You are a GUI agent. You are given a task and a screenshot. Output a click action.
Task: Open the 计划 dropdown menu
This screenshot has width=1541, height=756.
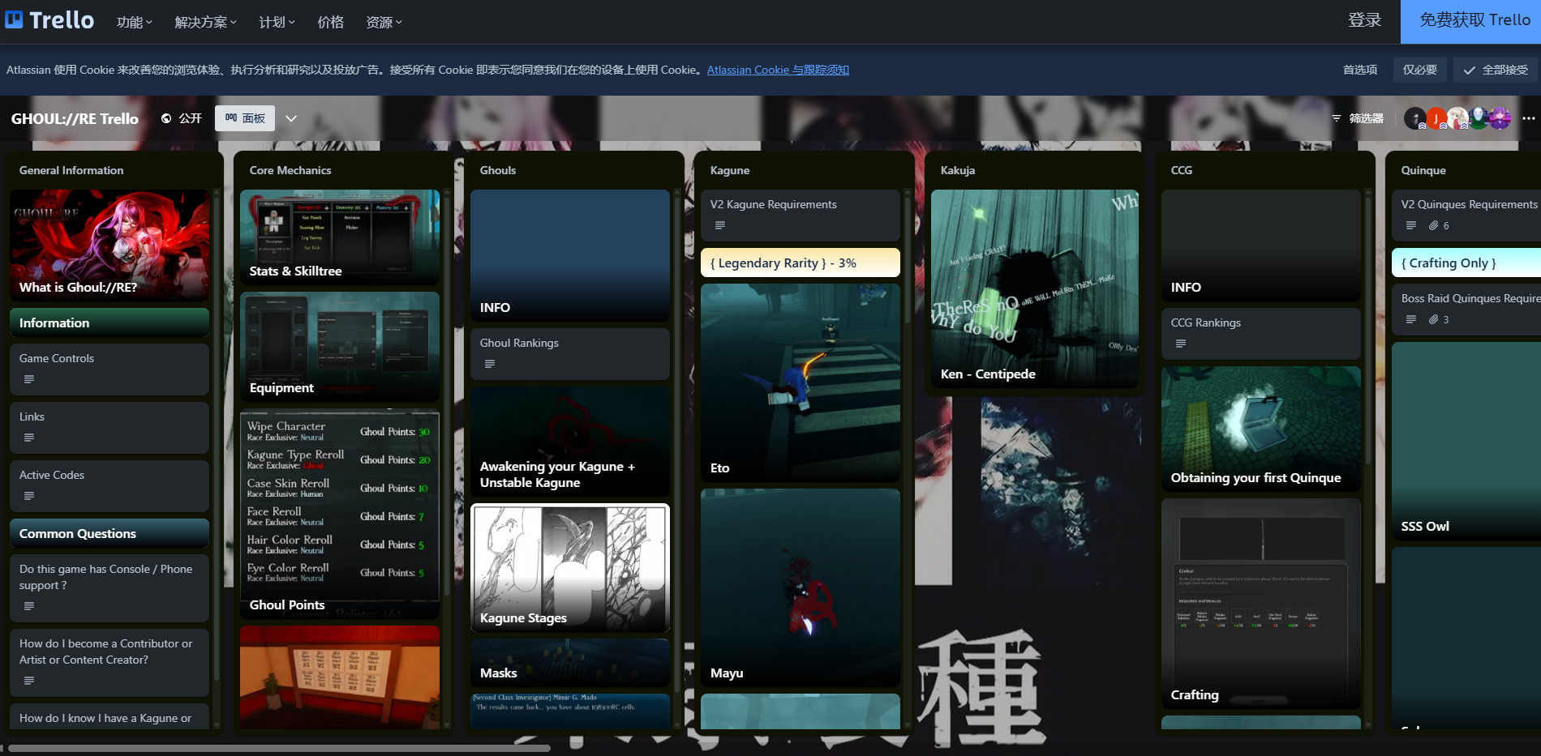(277, 22)
